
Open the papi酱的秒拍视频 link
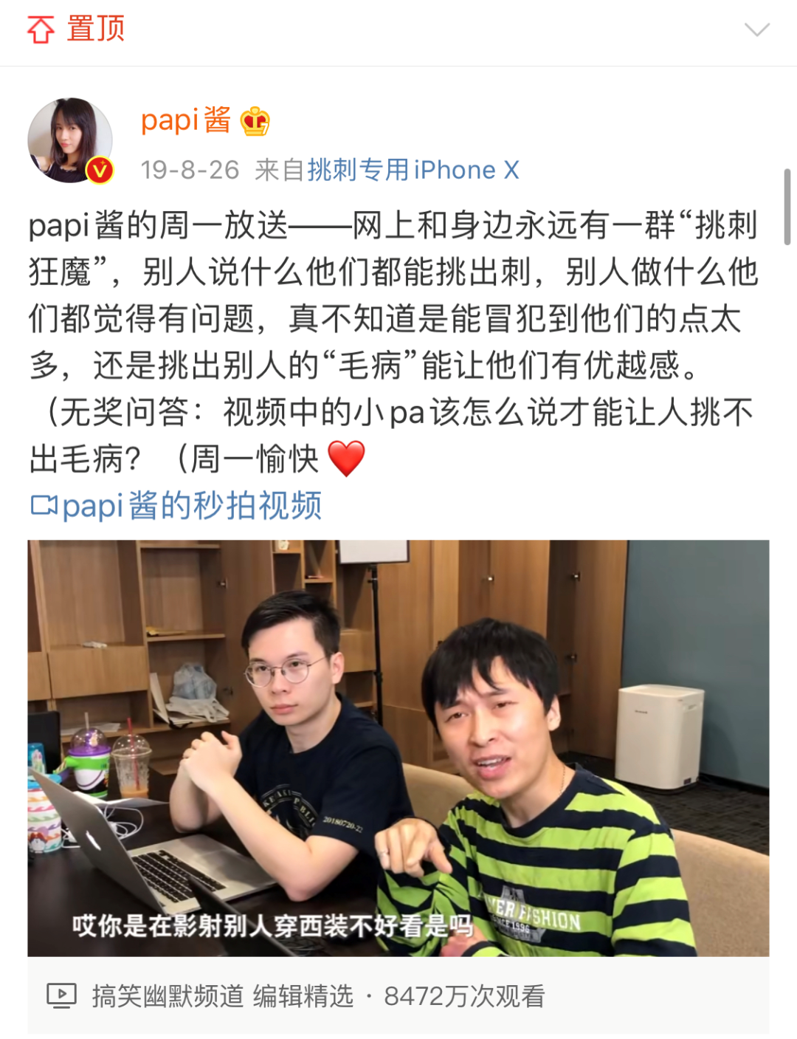(192, 506)
